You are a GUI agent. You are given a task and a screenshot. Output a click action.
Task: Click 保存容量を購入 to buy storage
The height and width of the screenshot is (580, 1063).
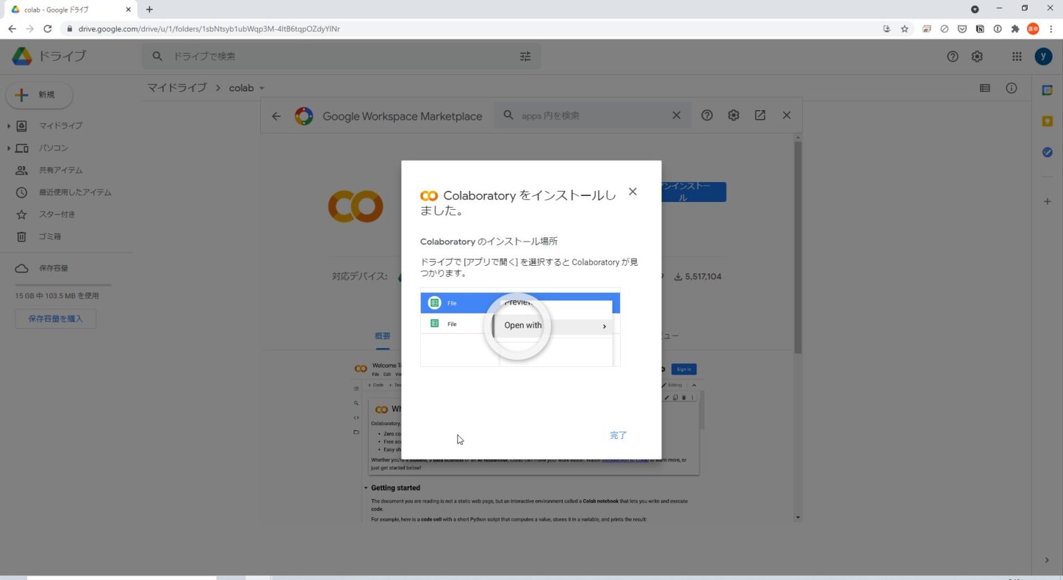pos(55,318)
